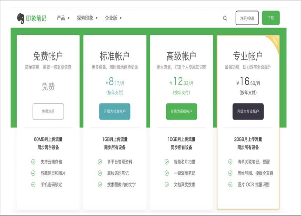Screen dimensions: 301x216
Task: Click 离线访问笔记 feature text
Action: [118, 173]
